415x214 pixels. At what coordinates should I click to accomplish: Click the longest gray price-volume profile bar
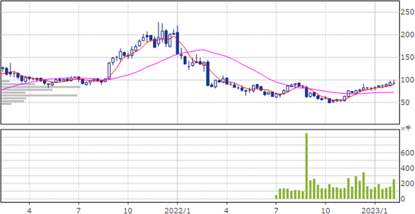[41, 86]
